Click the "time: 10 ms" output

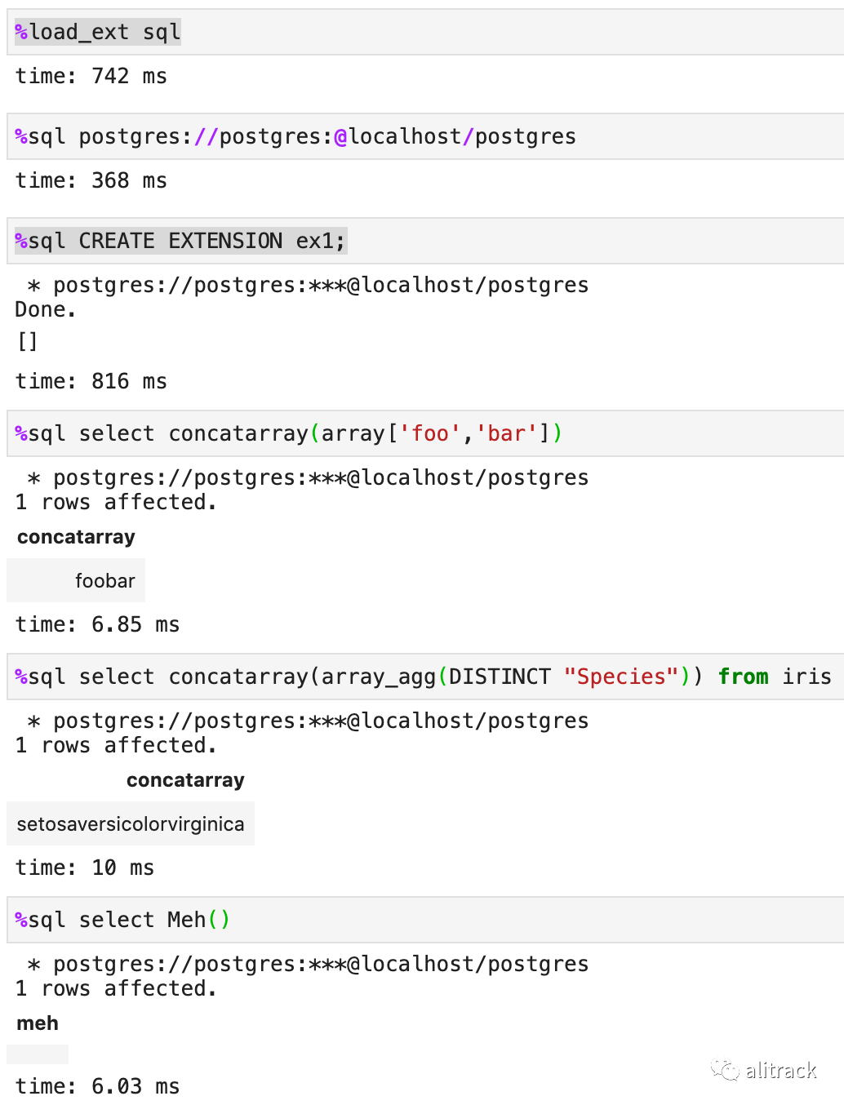pos(85,868)
